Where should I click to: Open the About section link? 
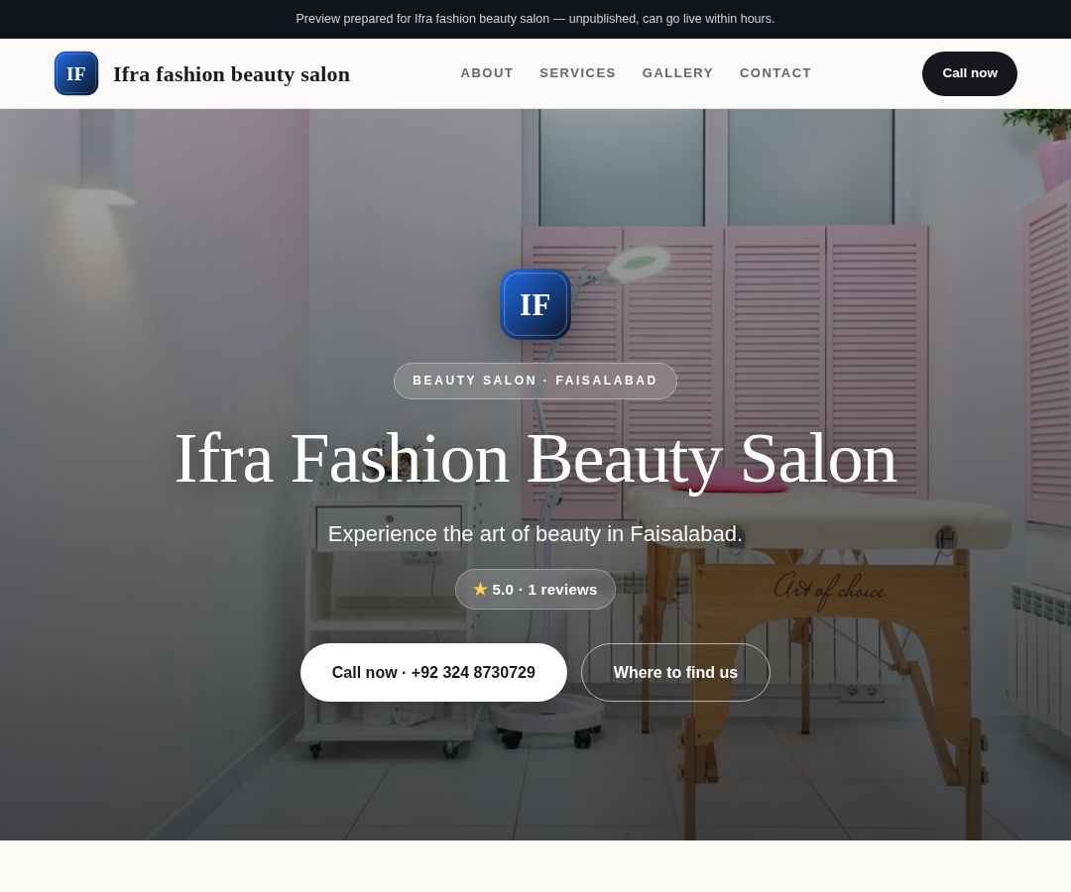click(486, 73)
